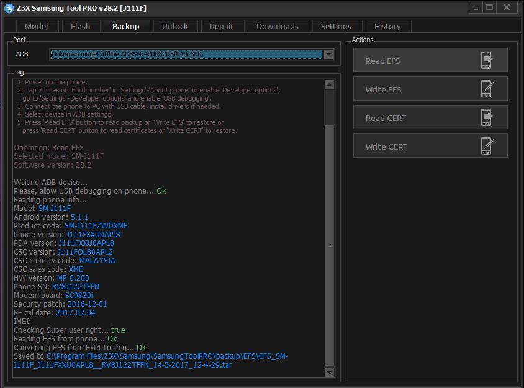Click the Read EFS button label
Image resolution: width=524 pixels, height=388 pixels.
point(382,61)
